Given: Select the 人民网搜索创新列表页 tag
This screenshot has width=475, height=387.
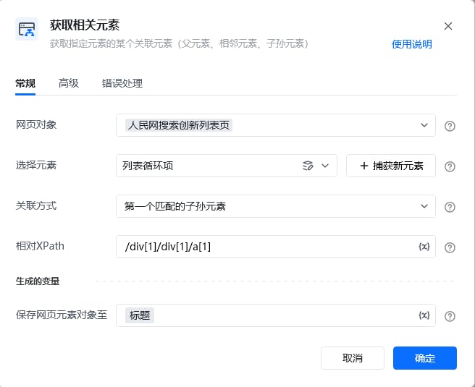Looking at the screenshot, I should click(179, 125).
